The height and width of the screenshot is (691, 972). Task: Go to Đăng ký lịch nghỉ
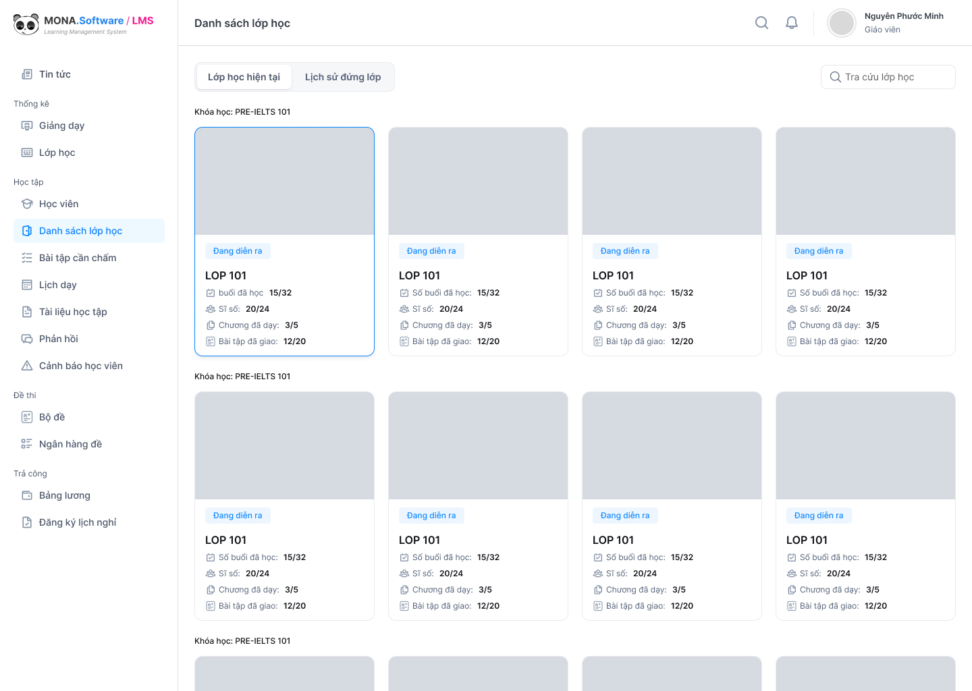click(x=78, y=522)
